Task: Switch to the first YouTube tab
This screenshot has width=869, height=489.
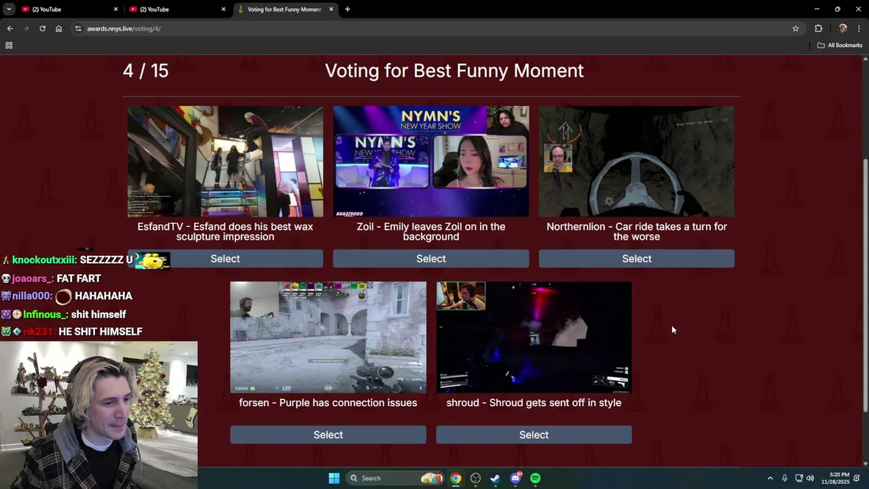Action: pyautogui.click(x=68, y=10)
